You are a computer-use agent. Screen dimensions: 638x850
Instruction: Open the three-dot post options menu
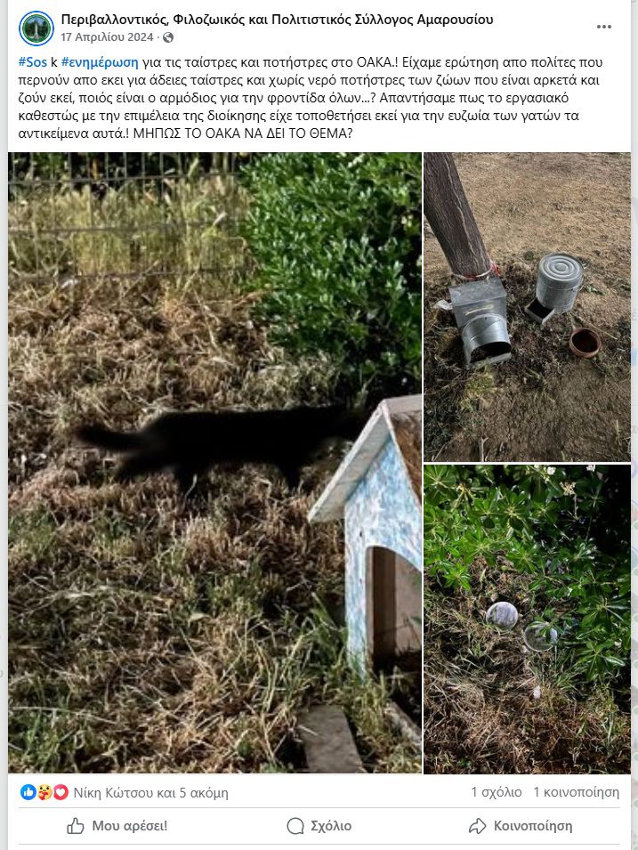(x=604, y=27)
